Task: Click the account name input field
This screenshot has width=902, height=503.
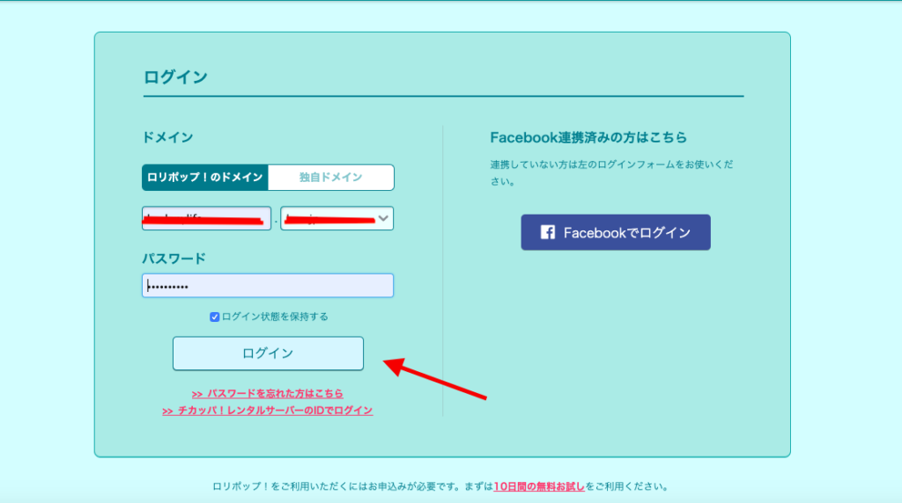Action: tap(206, 218)
